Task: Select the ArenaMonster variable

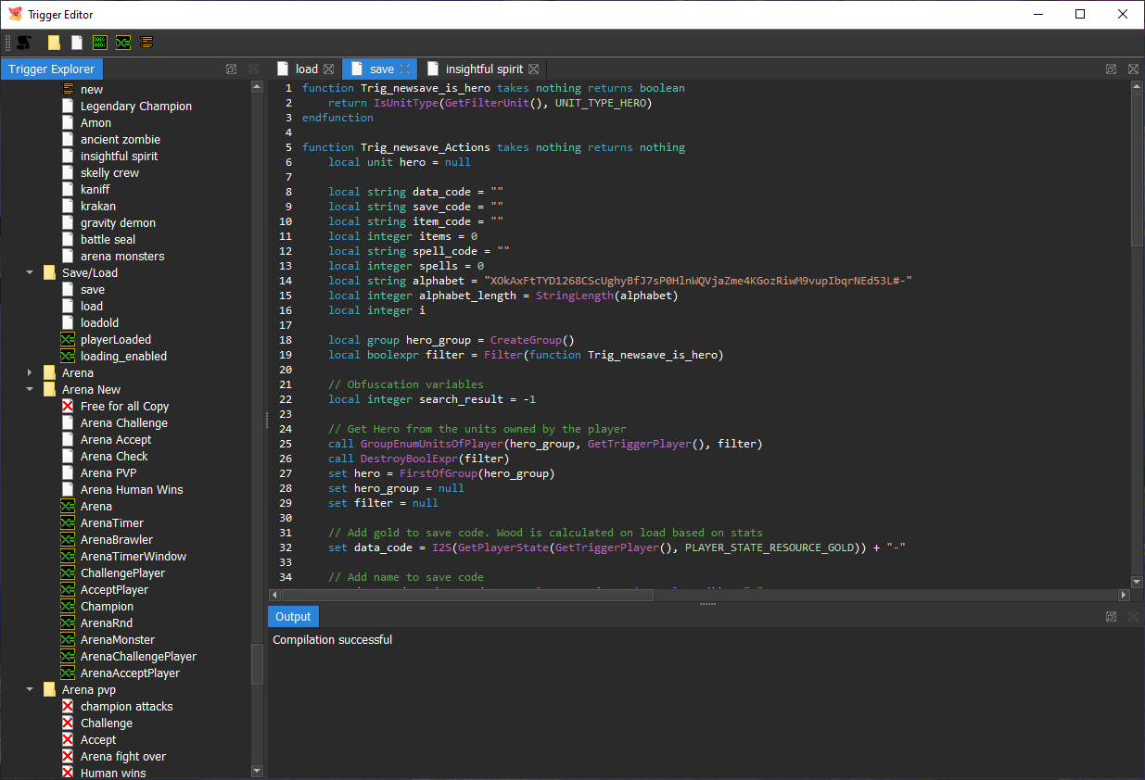Action: click(118, 640)
